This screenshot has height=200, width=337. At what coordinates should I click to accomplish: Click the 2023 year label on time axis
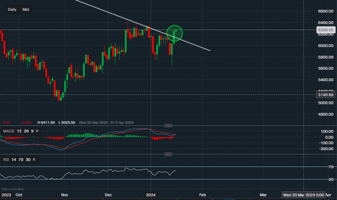pyautogui.click(x=6, y=195)
